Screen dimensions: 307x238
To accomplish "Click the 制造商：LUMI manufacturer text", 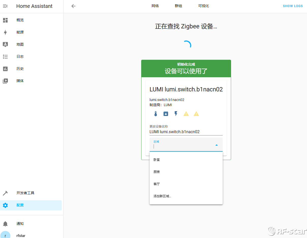I will coord(161,105).
